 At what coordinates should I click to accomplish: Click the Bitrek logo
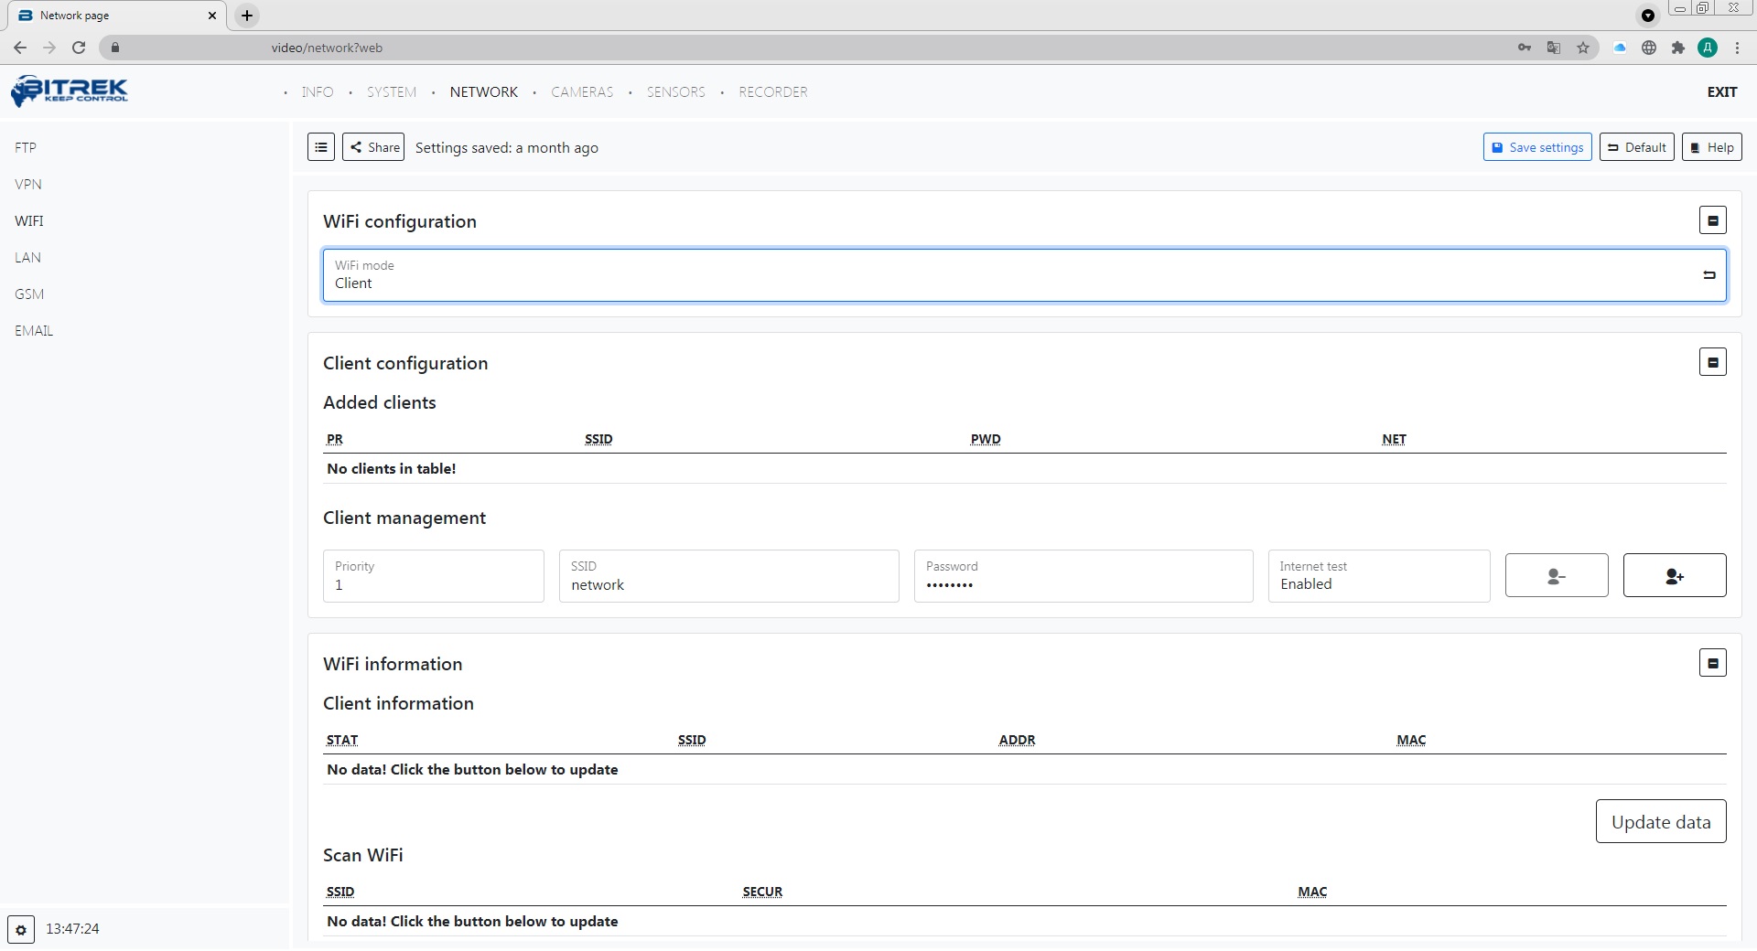click(x=70, y=91)
